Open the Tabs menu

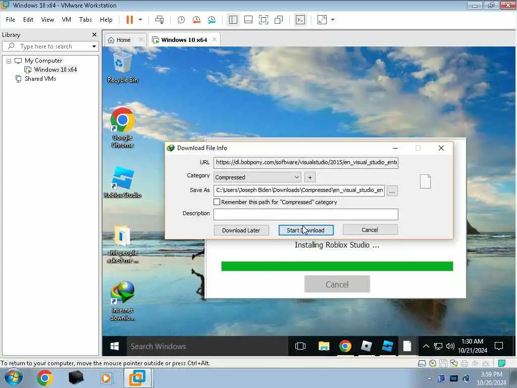click(x=85, y=20)
